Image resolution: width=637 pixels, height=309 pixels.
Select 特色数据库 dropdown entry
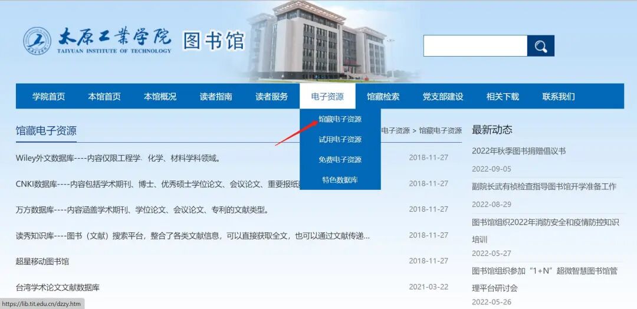coord(340,180)
